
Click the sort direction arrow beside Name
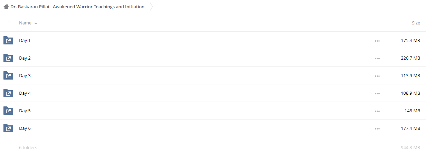coord(36,23)
